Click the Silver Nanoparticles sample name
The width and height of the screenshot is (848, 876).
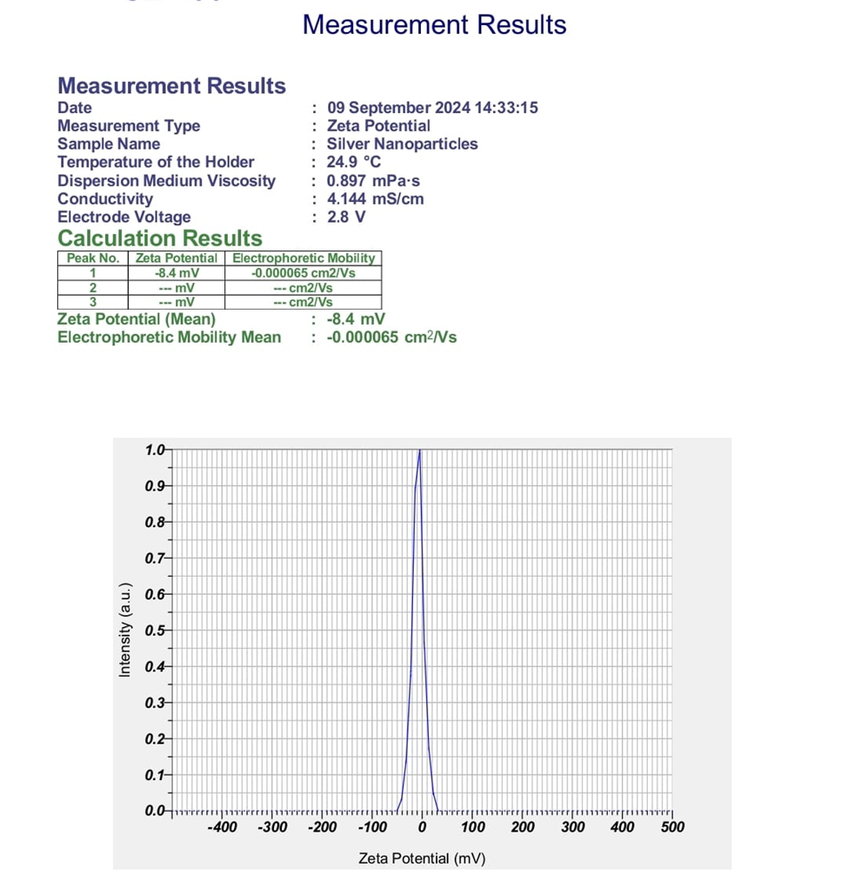click(402, 144)
